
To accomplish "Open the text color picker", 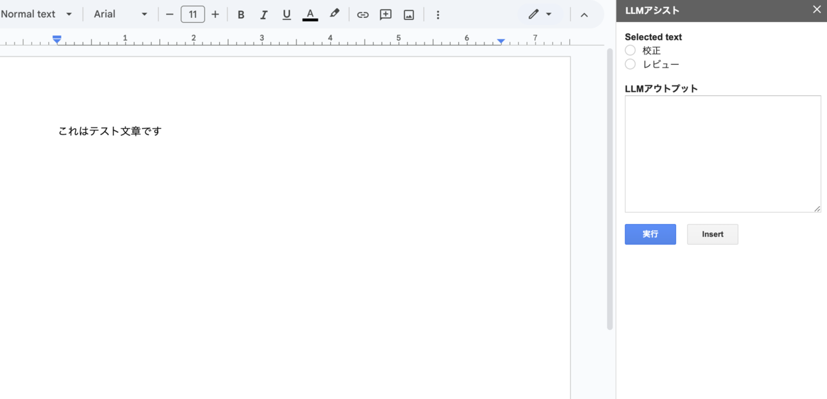I will 310,14.
